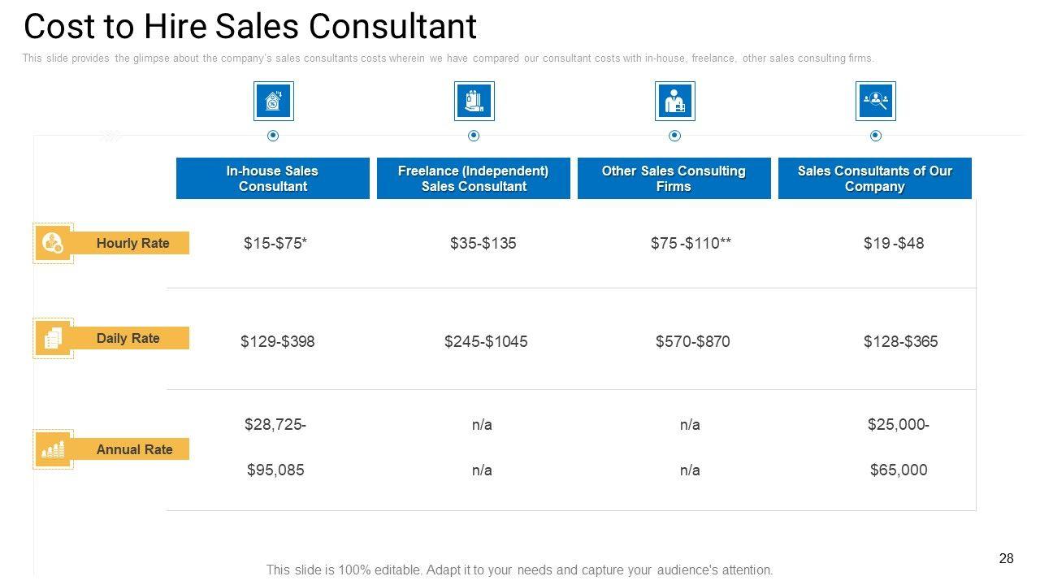Click the Annual Rate label

[134, 449]
